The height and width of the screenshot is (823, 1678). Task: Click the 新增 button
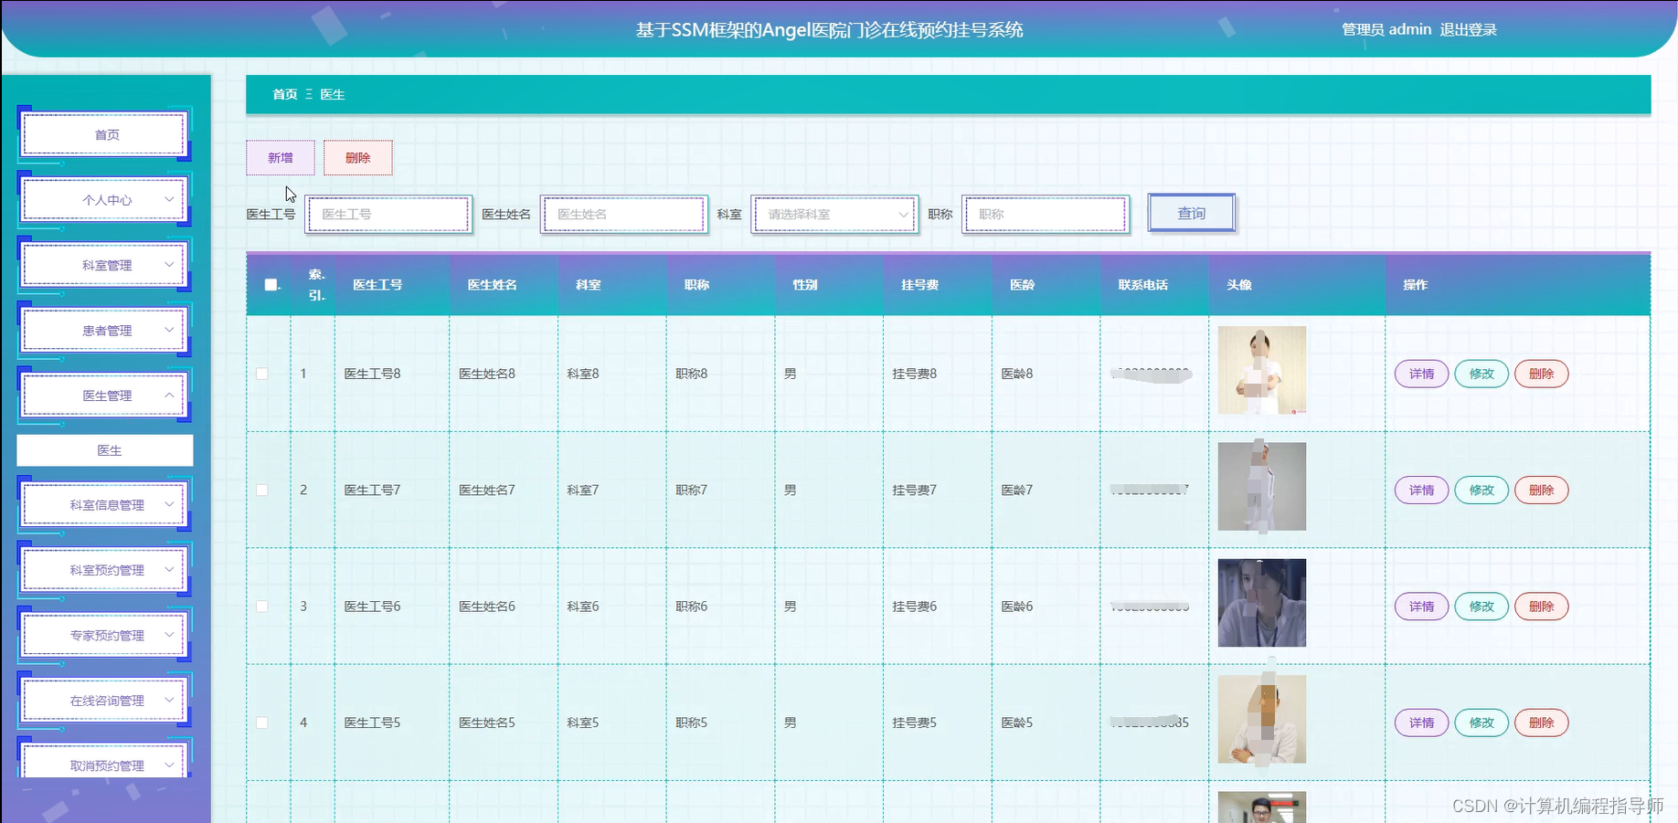tap(281, 158)
